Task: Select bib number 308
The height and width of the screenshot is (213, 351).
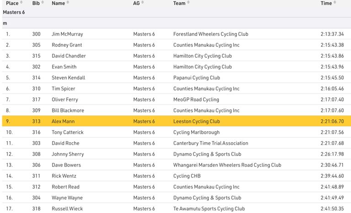Action: (x=36, y=154)
